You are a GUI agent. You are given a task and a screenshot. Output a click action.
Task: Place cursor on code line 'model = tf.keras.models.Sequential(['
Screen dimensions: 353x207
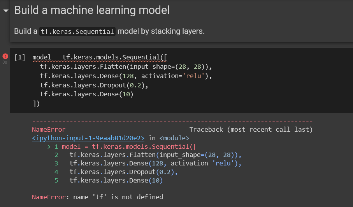[100, 57]
